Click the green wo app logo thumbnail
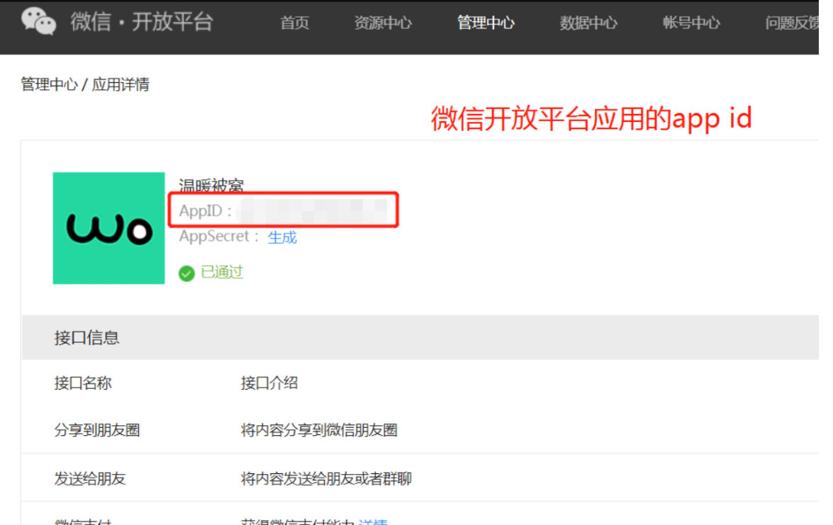The image size is (833, 525). tap(109, 228)
